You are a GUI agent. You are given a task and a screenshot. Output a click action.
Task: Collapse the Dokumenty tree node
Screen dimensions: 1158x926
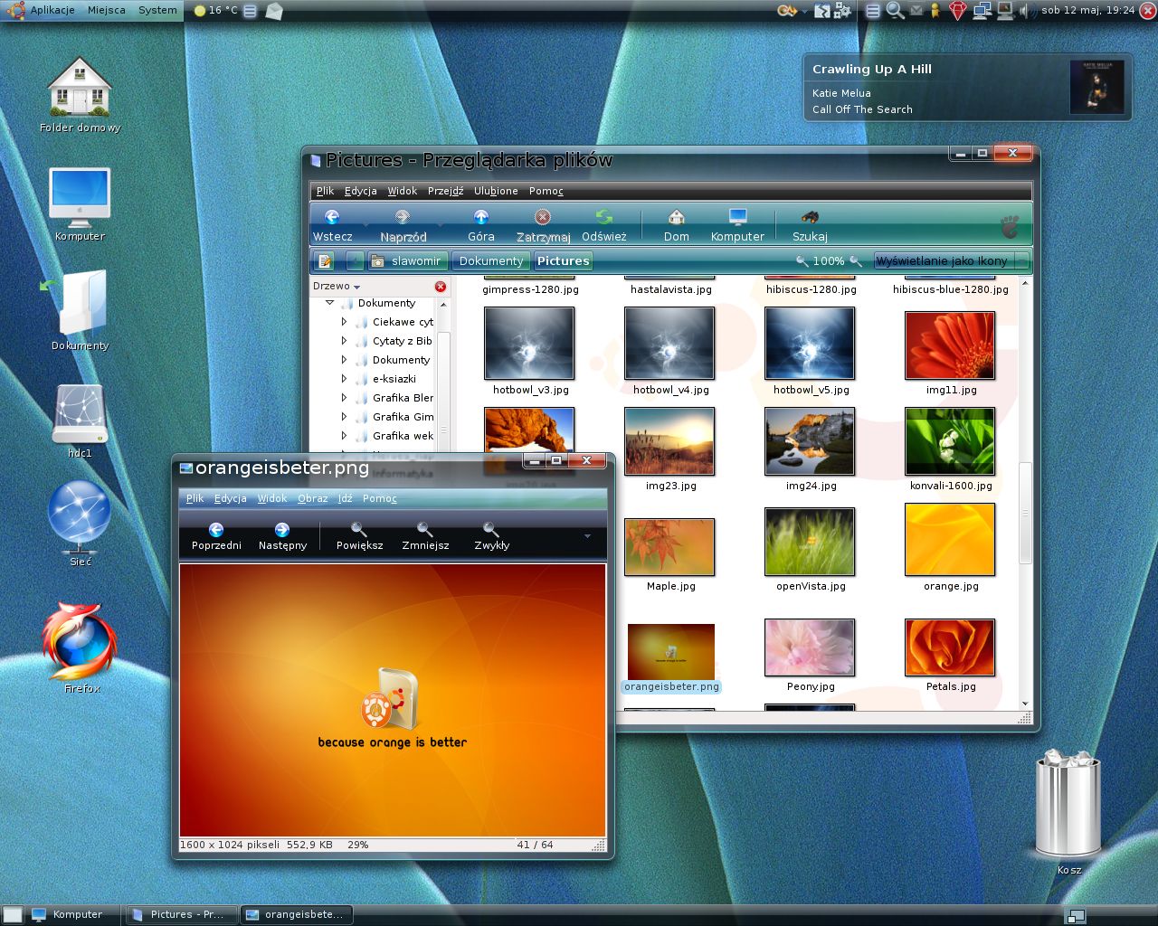(x=329, y=303)
